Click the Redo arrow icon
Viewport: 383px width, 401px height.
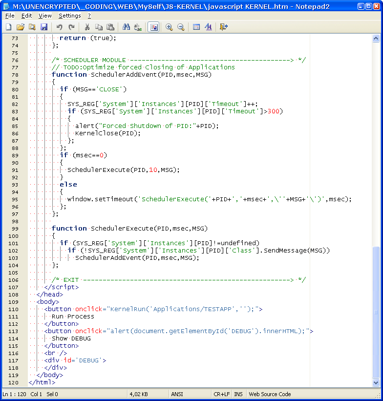point(71,27)
